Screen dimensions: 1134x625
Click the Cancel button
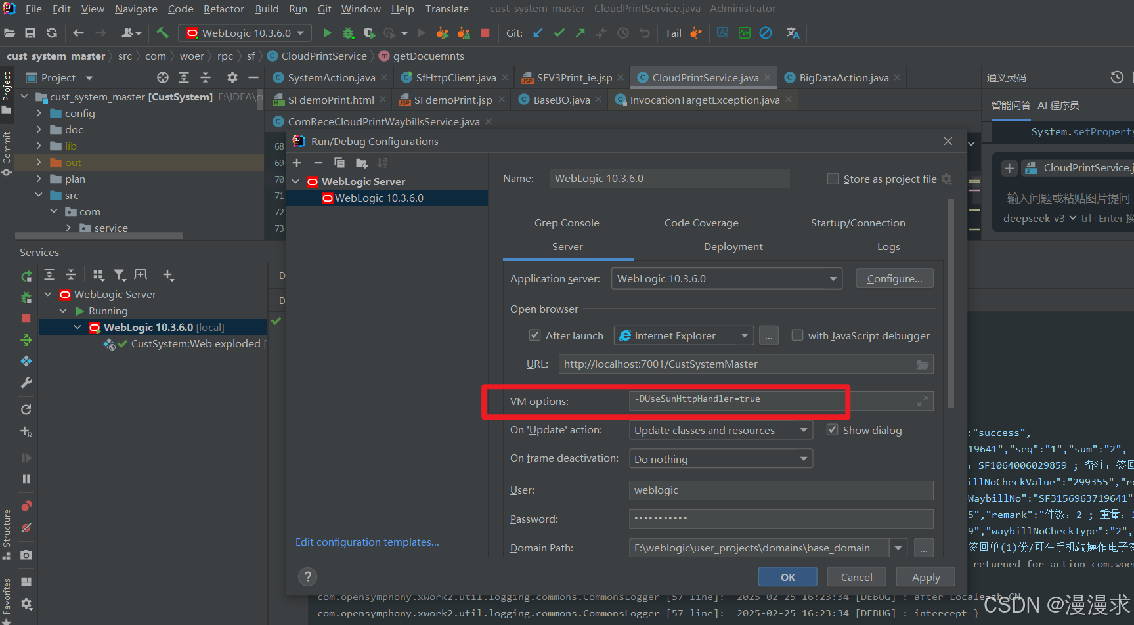tap(856, 577)
